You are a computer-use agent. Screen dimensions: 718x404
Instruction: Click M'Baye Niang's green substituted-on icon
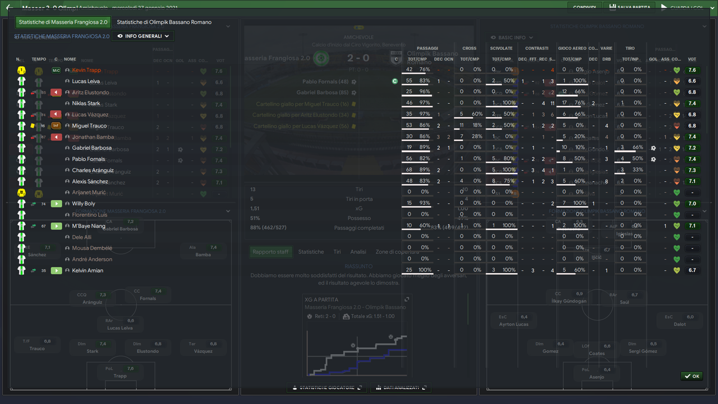click(56, 226)
